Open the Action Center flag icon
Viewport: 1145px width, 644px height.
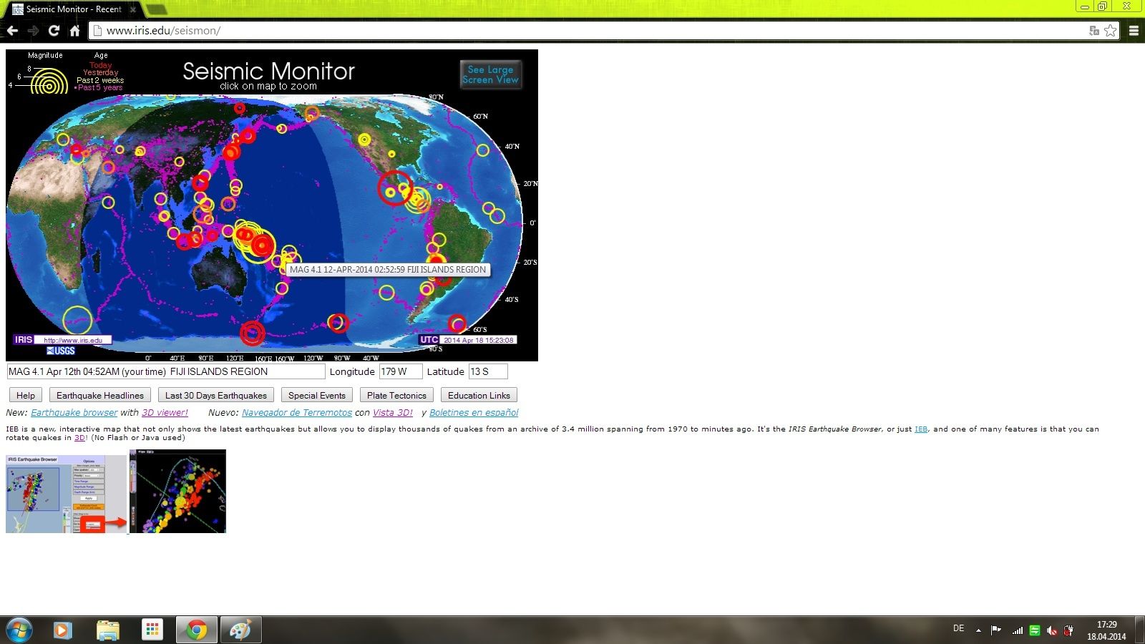(995, 630)
